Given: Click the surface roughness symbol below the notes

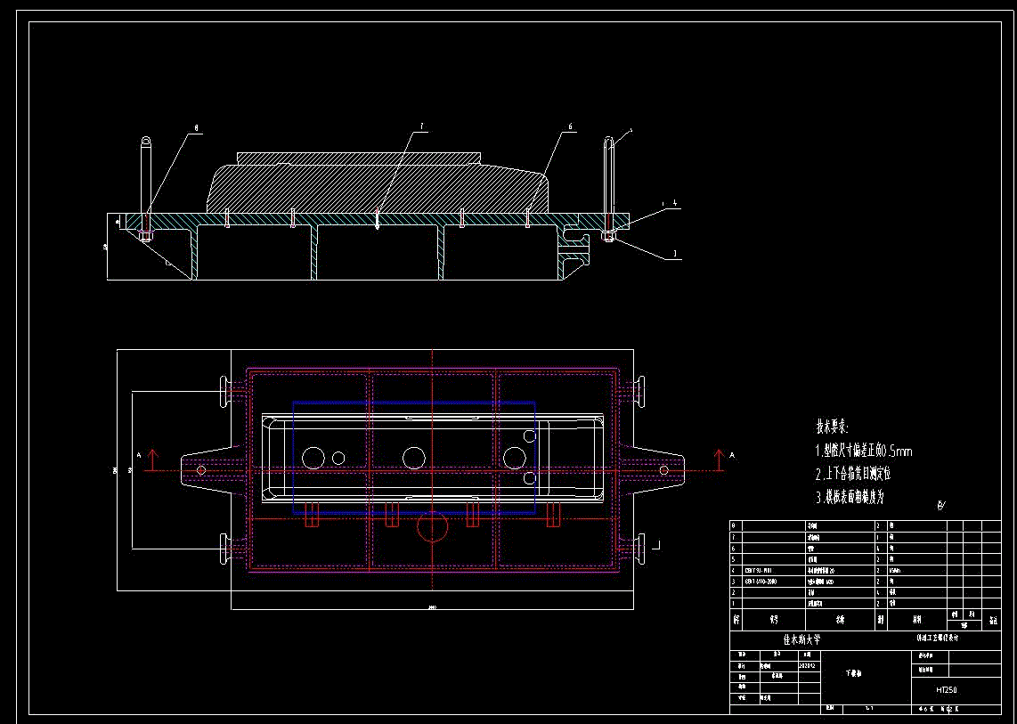Looking at the screenshot, I should (941, 505).
